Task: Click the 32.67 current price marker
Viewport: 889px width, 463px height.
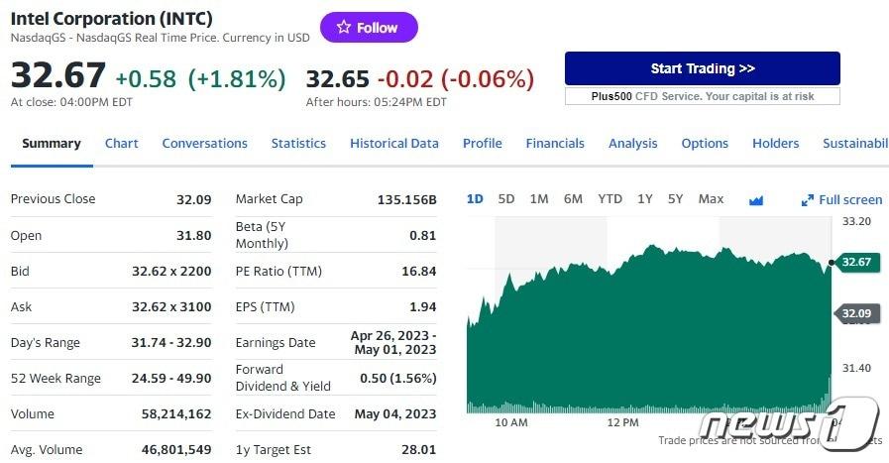Action: pos(855,262)
